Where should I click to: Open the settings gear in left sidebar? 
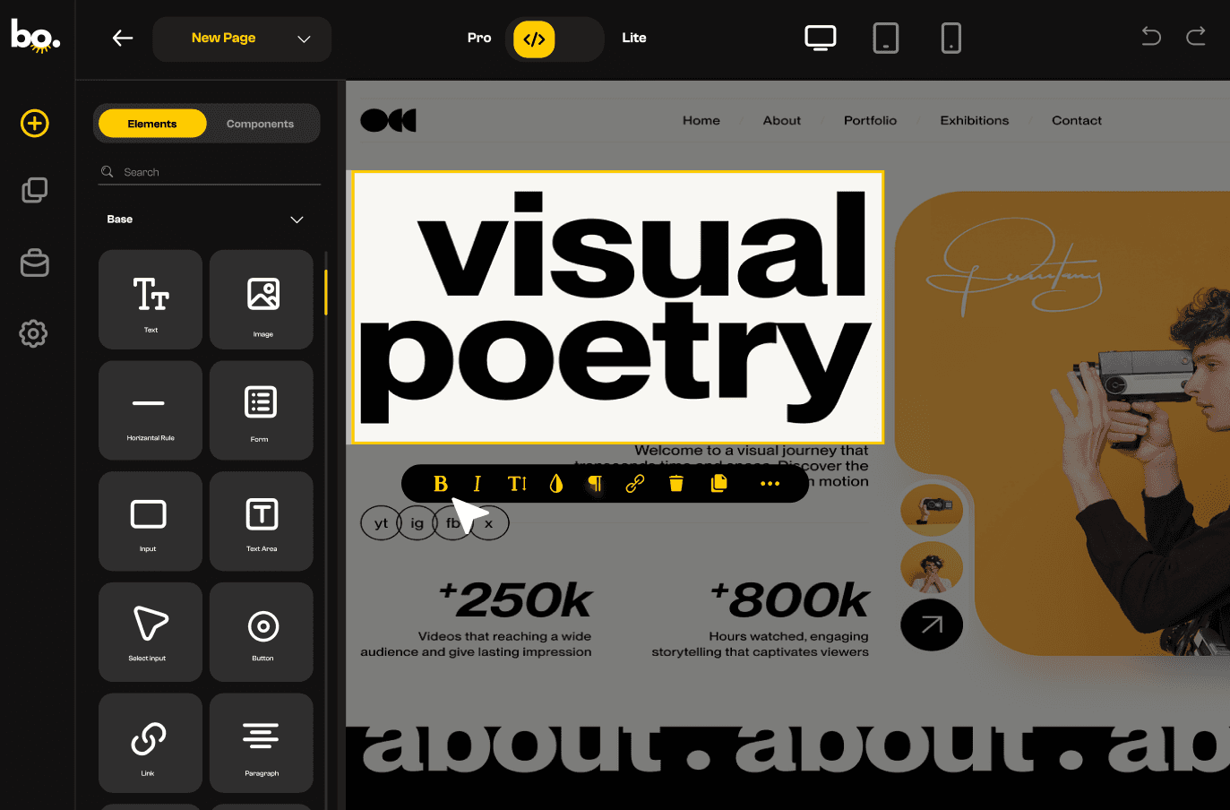pyautogui.click(x=34, y=333)
